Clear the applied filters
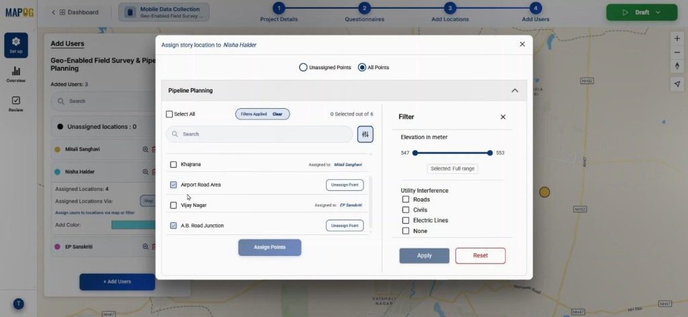 click(277, 114)
